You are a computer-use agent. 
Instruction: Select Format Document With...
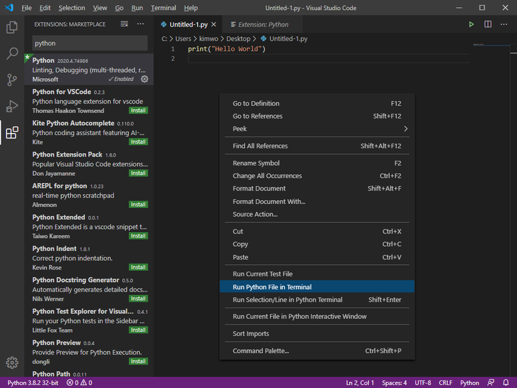(x=317, y=201)
